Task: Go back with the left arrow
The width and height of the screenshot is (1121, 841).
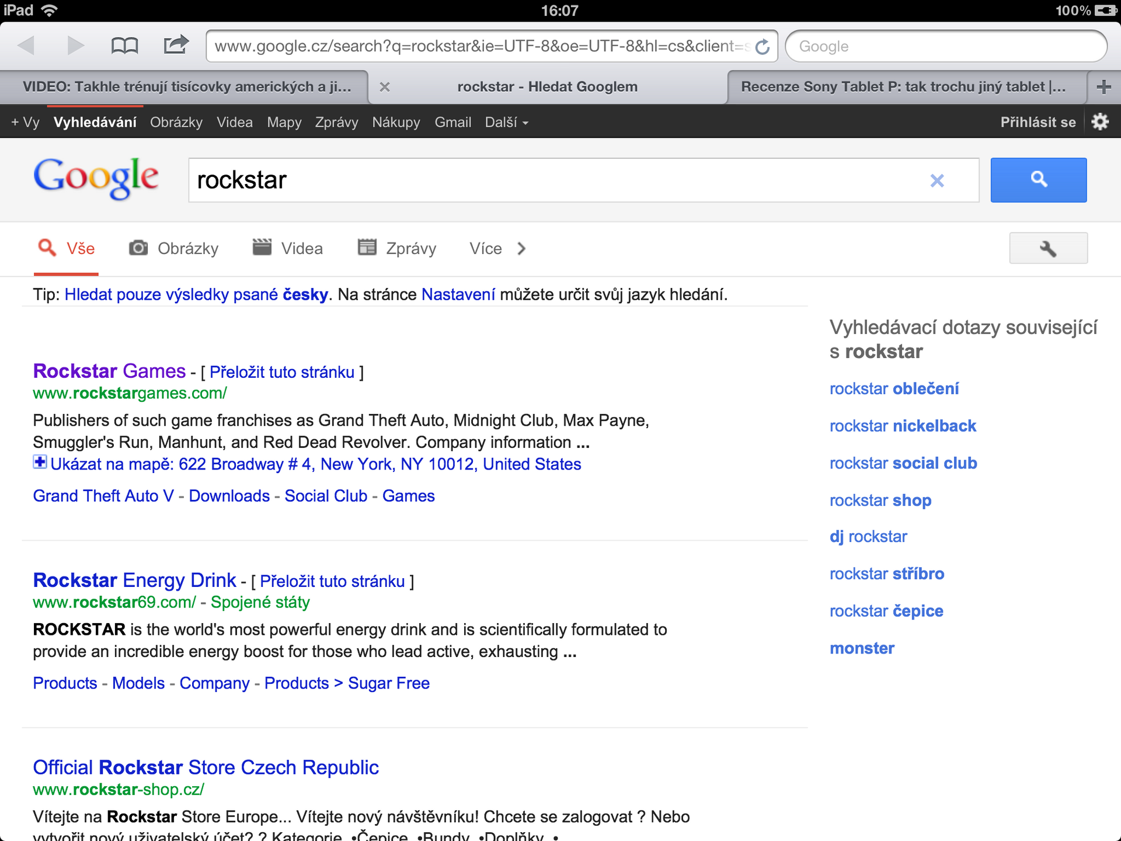Action: (26, 46)
